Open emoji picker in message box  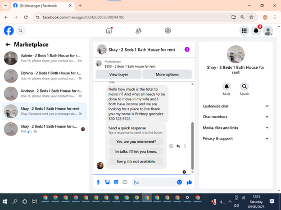(179, 182)
